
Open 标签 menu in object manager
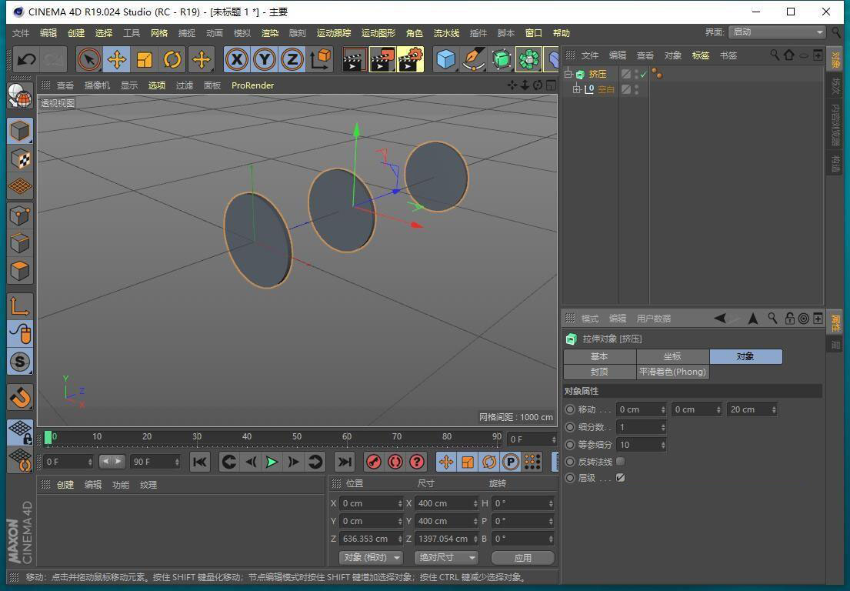click(700, 55)
